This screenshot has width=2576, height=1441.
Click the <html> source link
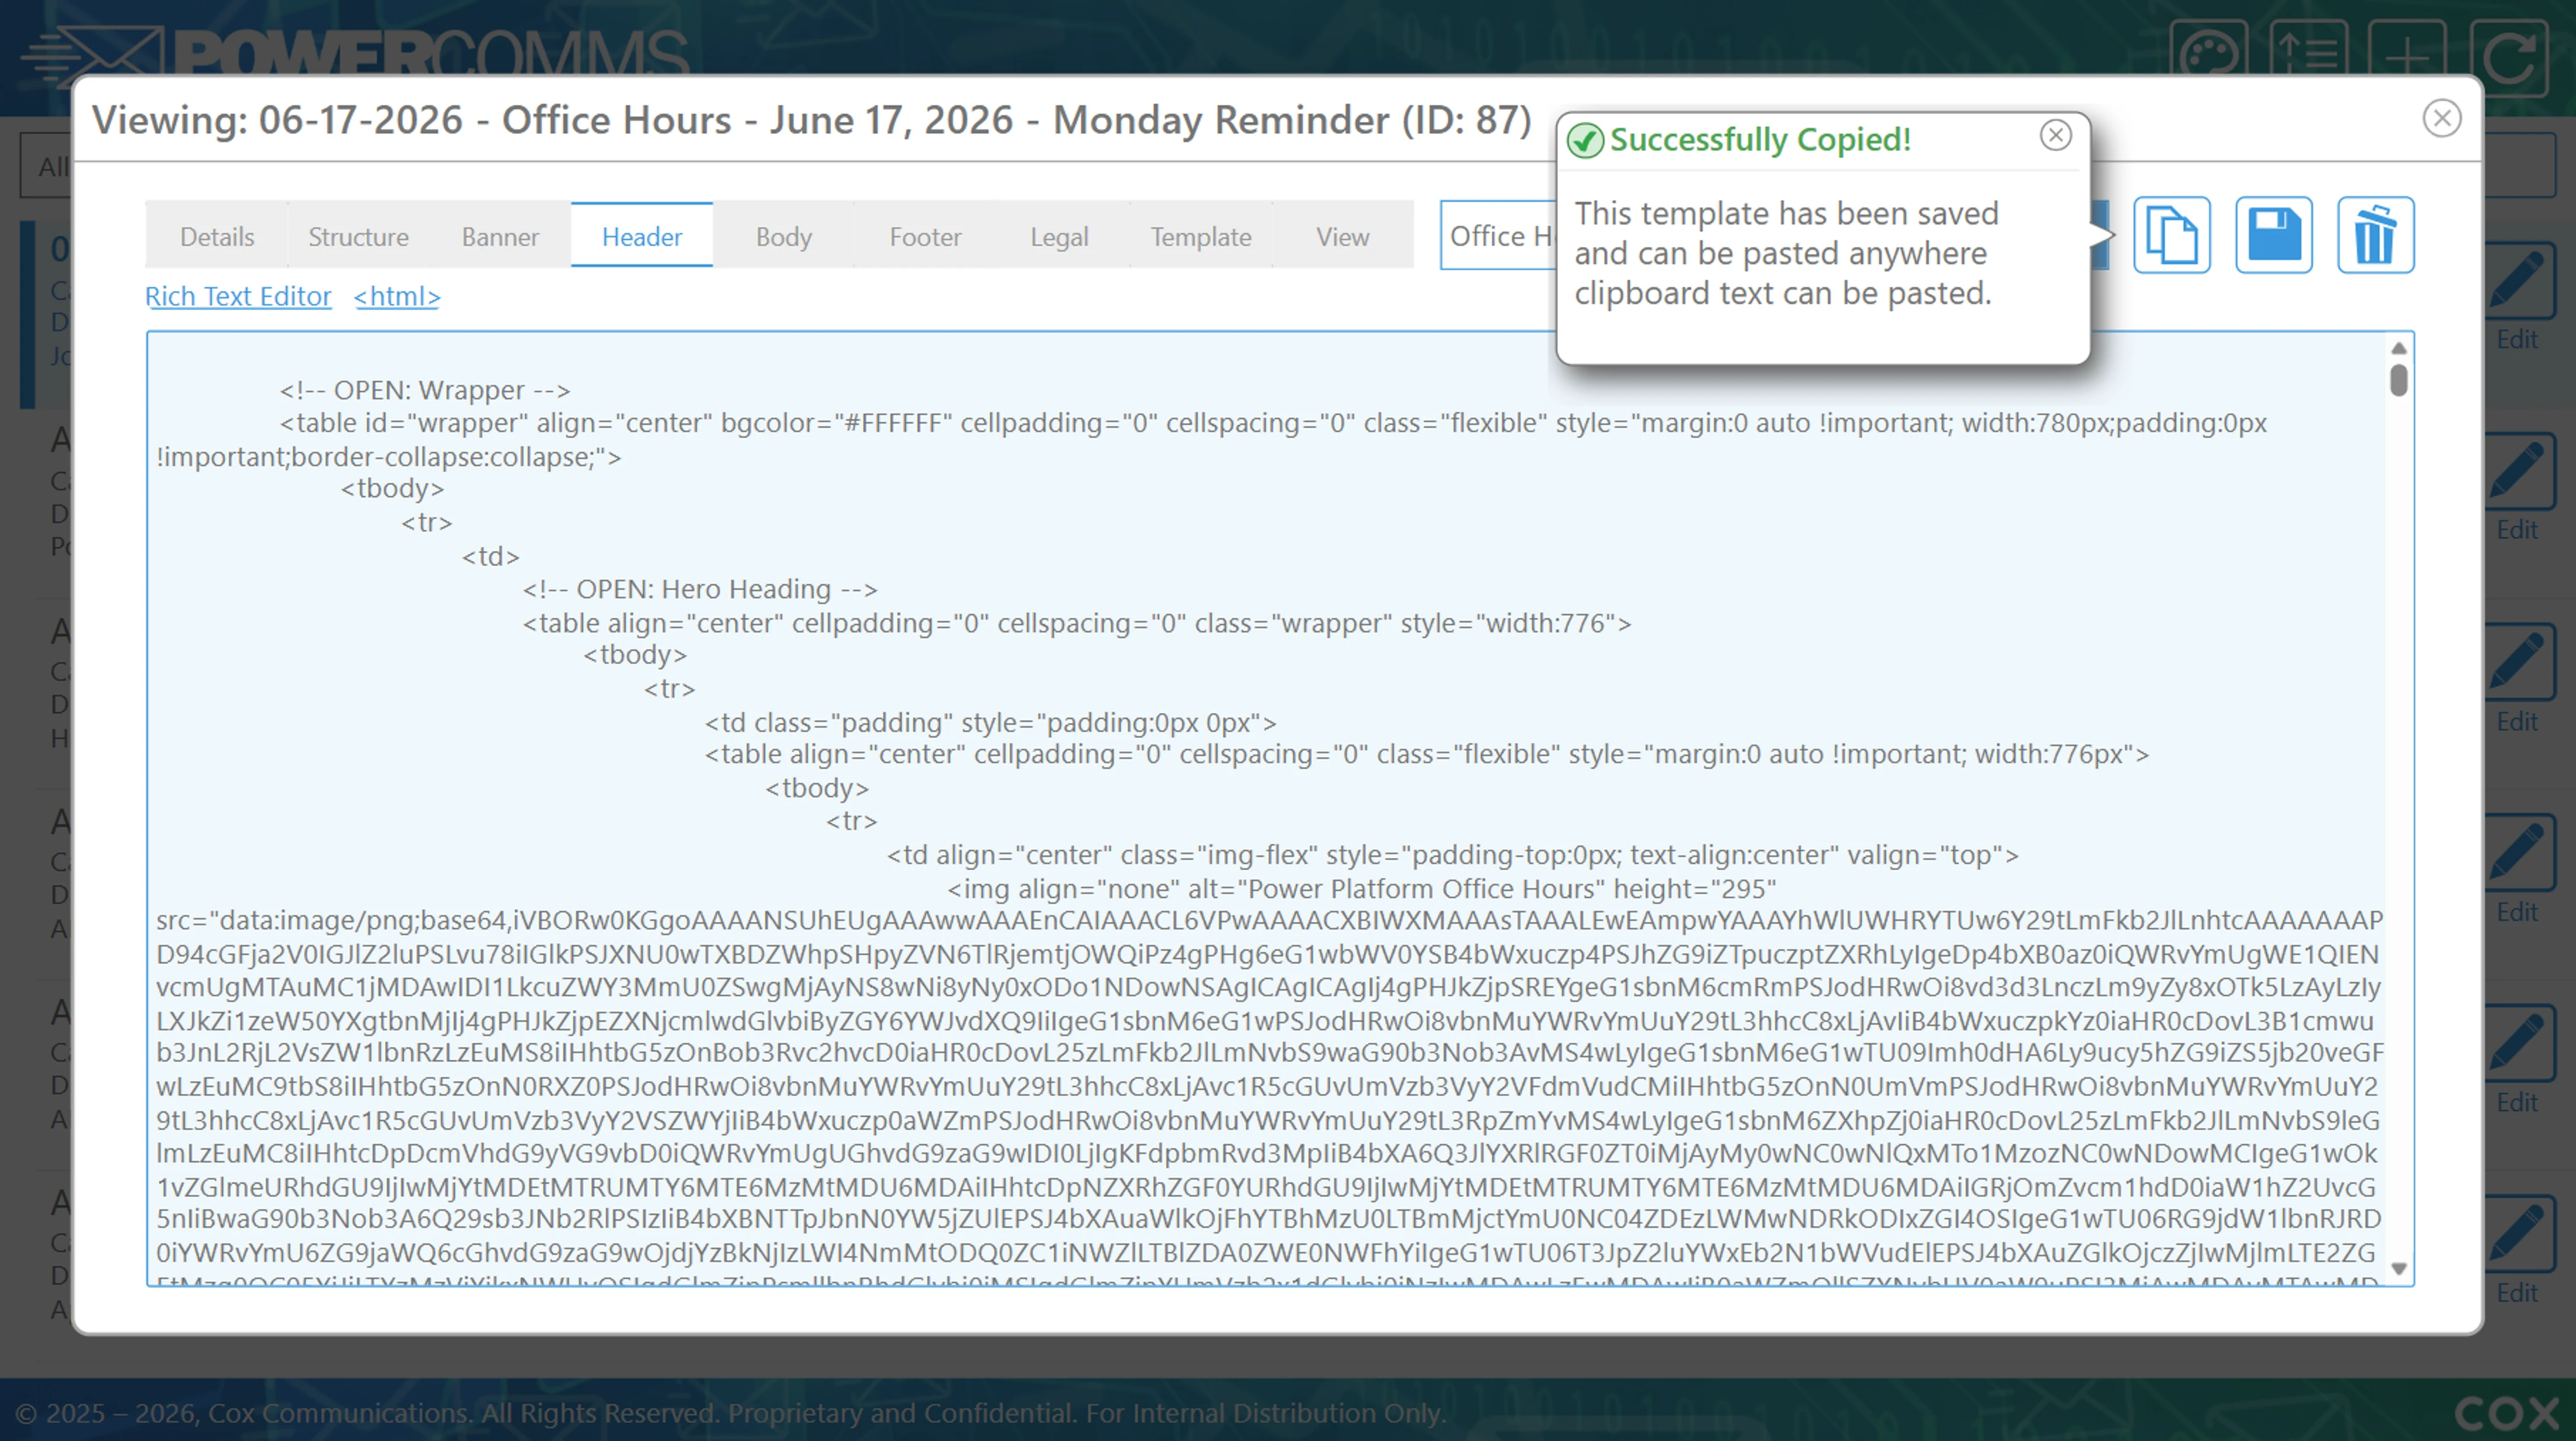pyautogui.click(x=397, y=296)
